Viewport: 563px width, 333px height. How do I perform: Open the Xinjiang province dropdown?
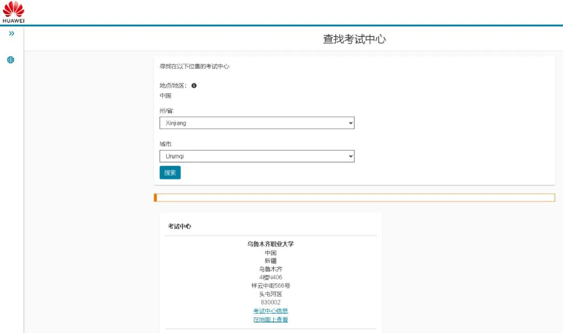[x=256, y=122]
